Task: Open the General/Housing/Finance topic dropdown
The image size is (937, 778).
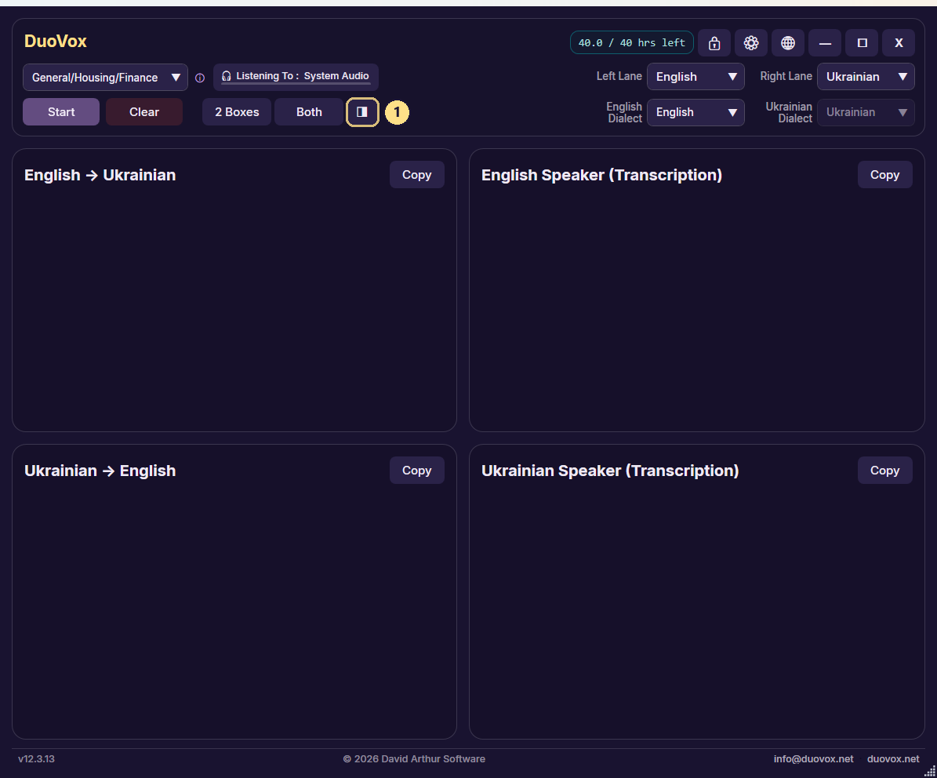Action: (x=105, y=77)
